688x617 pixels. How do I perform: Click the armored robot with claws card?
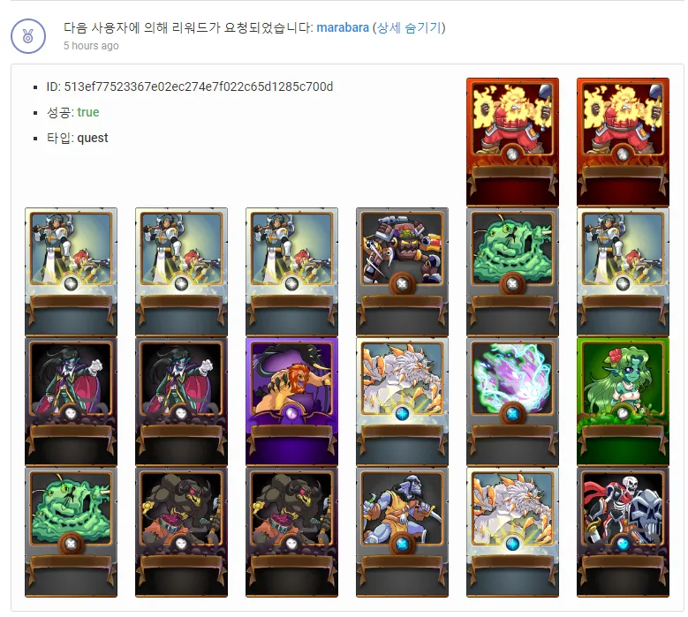[x=403, y=272]
